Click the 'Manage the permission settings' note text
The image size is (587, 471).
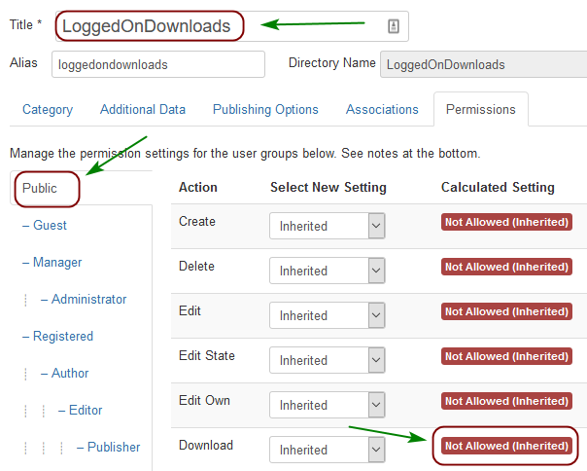pyautogui.click(x=245, y=154)
